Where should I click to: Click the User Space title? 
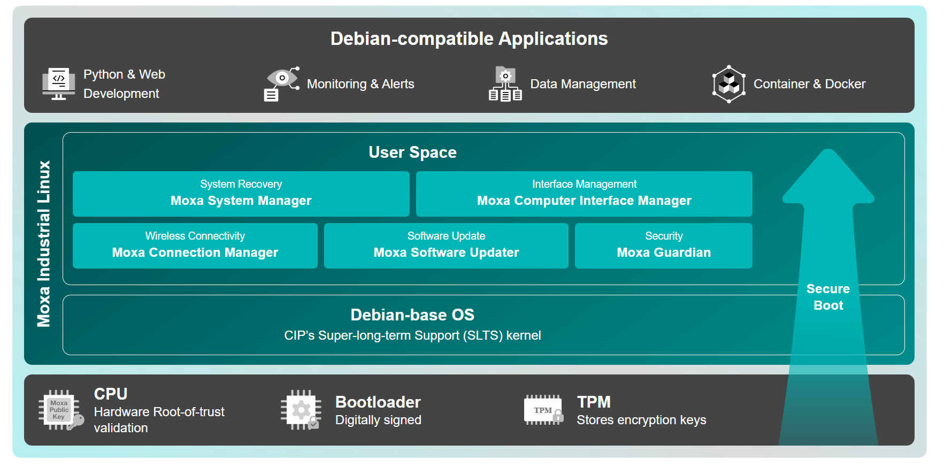412,152
